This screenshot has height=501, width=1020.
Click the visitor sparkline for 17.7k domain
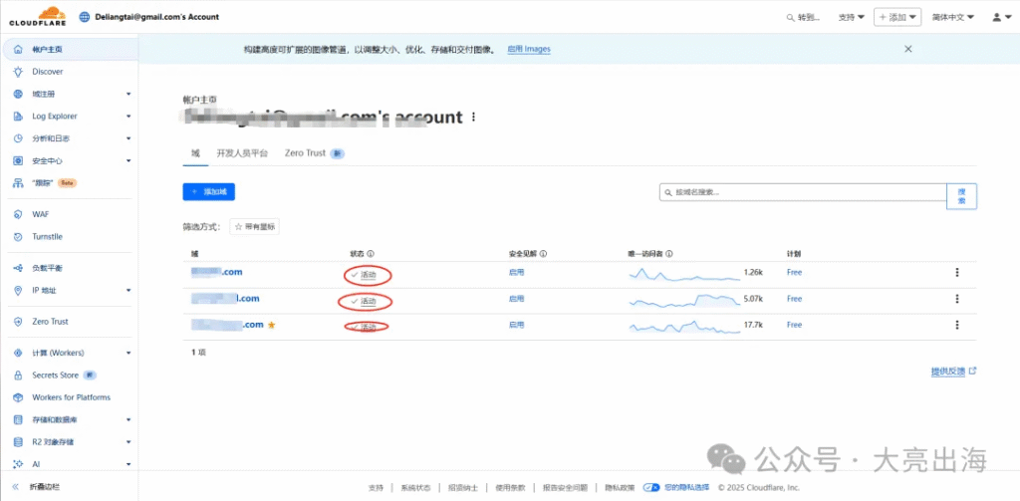(684, 326)
